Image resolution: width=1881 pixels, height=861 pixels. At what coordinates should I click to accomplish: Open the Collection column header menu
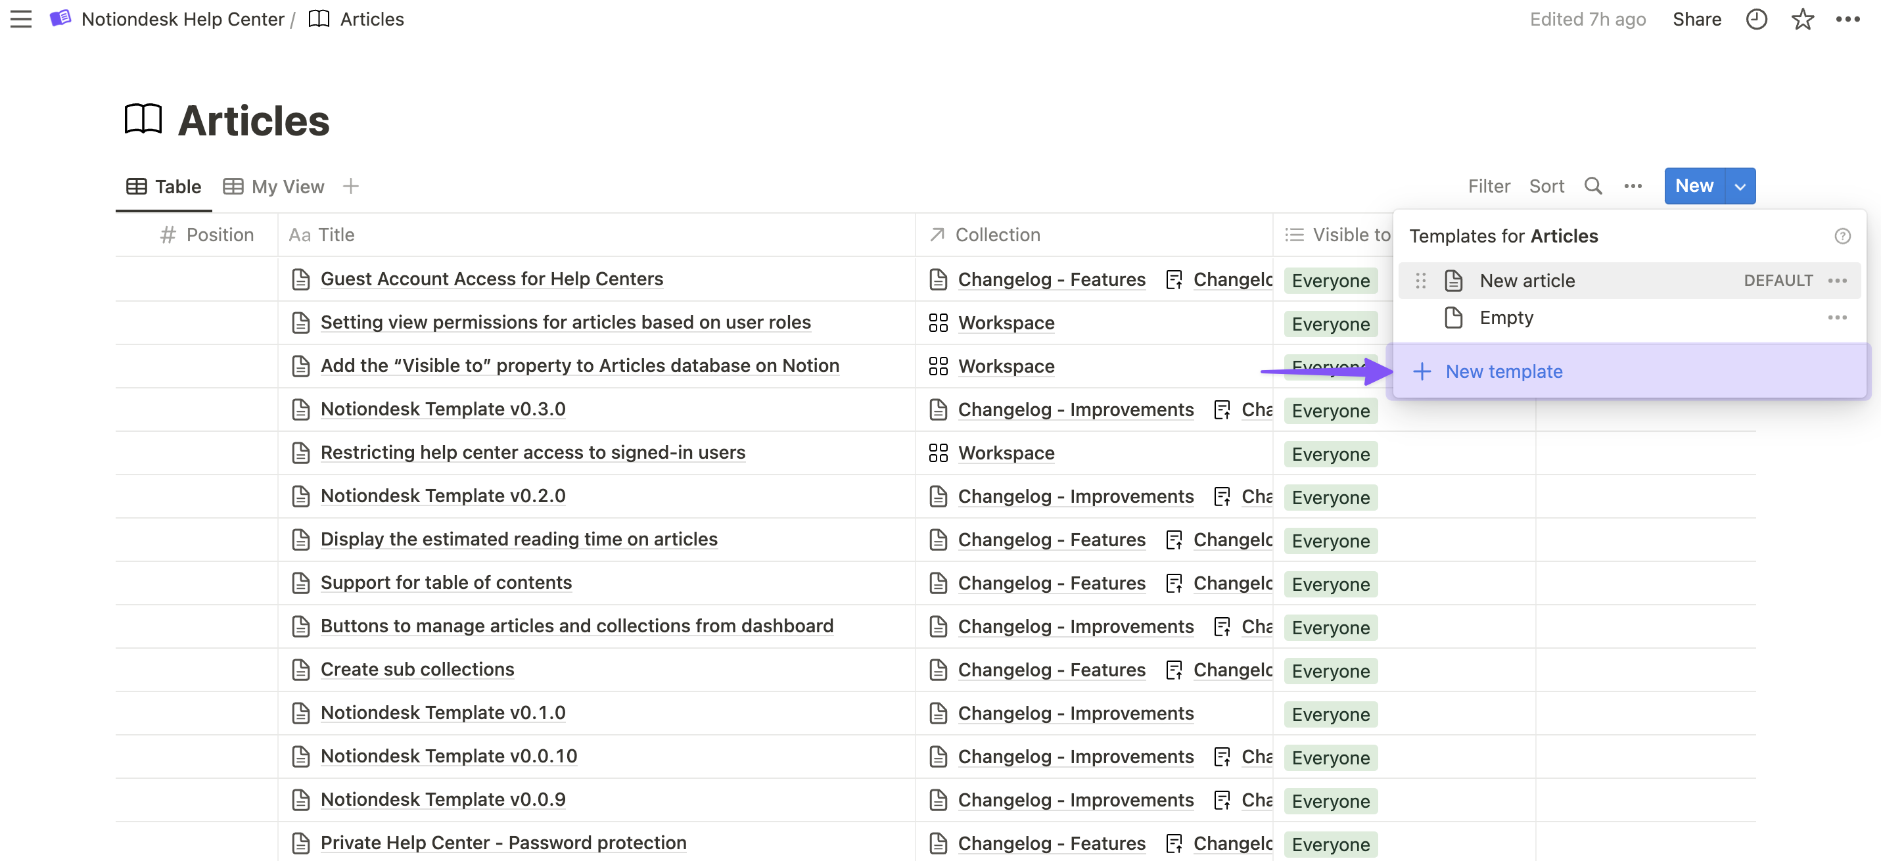tap(1094, 235)
